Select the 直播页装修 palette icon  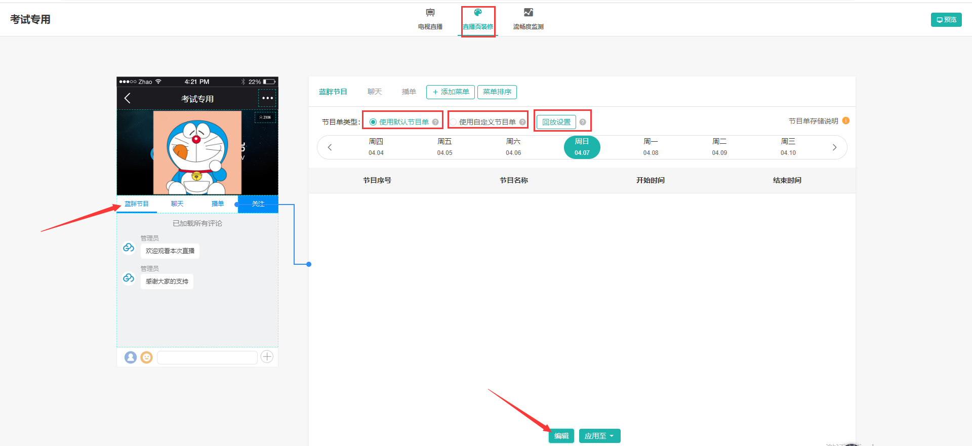click(478, 12)
